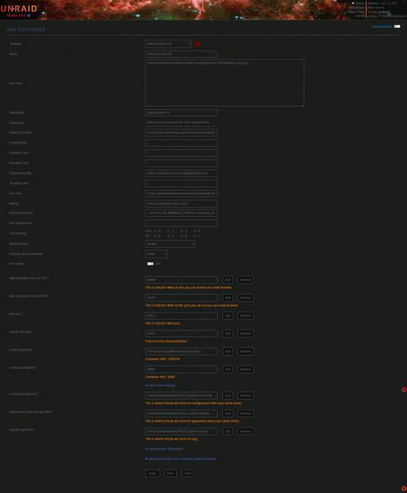Image resolution: width=407 pixels, height=493 pixels.
Task: Remove the Web Interface Port (HTTPS) entry
Action: [245, 298]
